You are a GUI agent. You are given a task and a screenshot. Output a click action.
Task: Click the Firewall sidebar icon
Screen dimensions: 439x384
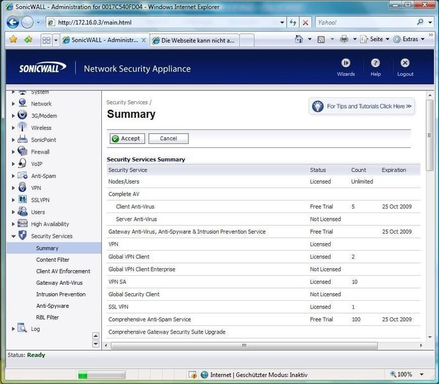pyautogui.click(x=22, y=151)
